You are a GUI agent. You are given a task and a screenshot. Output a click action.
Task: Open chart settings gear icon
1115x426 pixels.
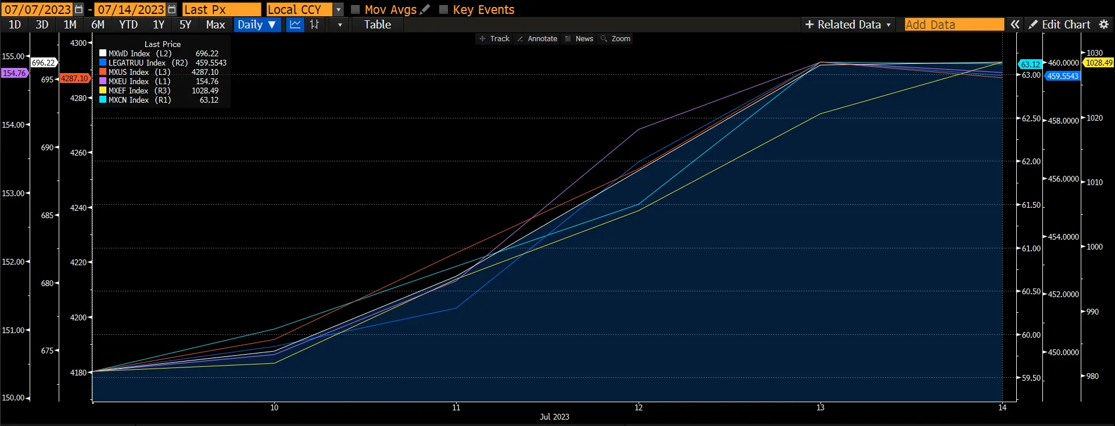tap(1104, 24)
